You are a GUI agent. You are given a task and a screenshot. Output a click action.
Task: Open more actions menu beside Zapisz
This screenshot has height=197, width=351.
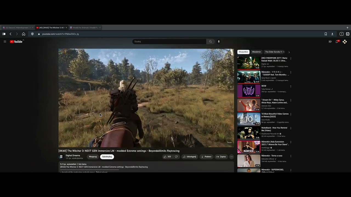[231, 157]
